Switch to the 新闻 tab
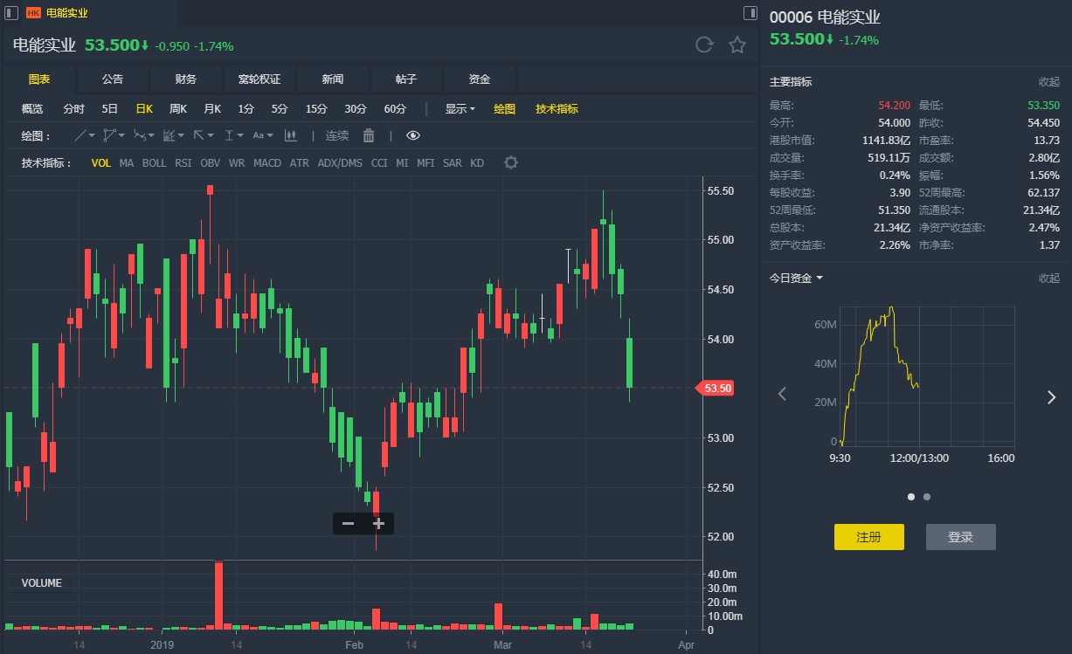This screenshot has width=1072, height=654. (x=333, y=79)
